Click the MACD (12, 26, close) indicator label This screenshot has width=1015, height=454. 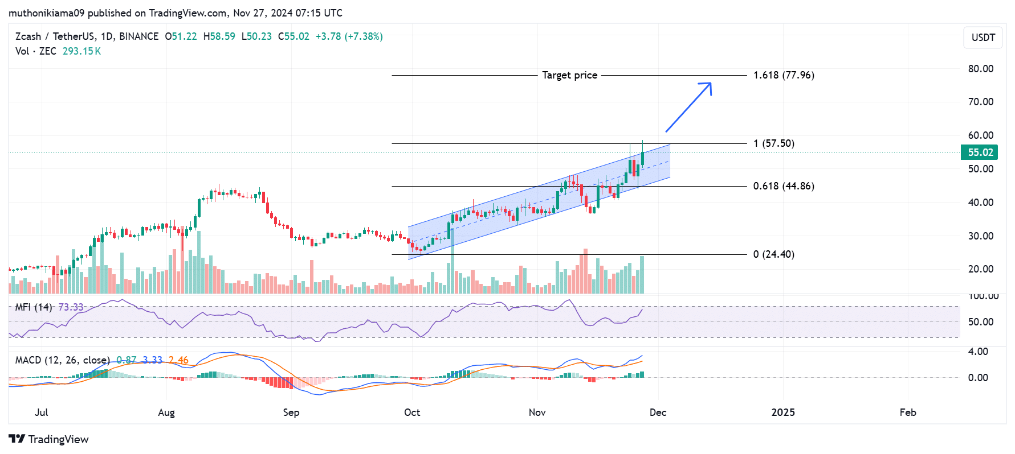tap(63, 360)
